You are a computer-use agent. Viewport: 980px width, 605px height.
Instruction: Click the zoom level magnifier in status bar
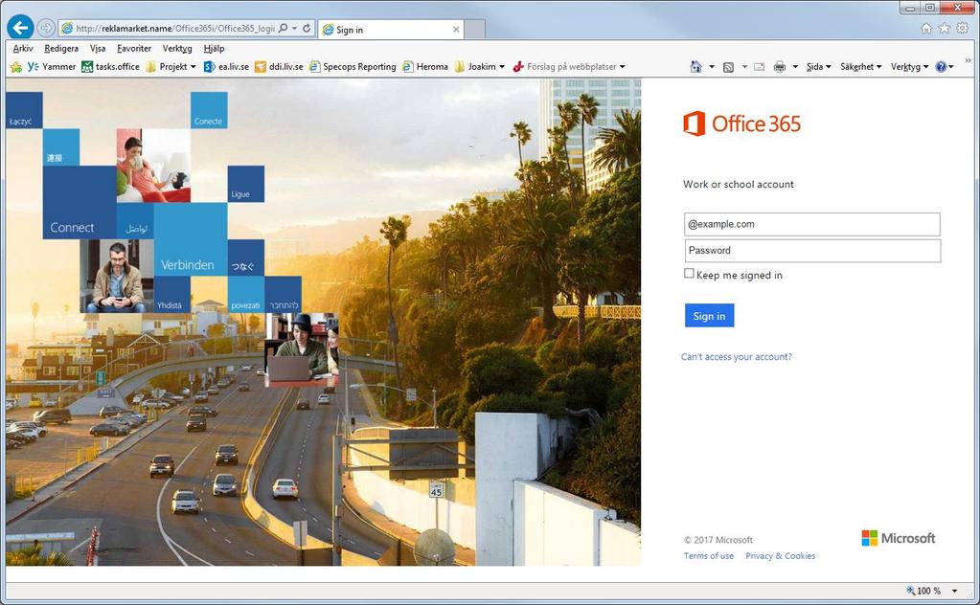tap(911, 590)
